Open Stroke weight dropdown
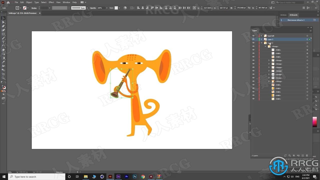This screenshot has width=320, height=180. coord(49,8)
